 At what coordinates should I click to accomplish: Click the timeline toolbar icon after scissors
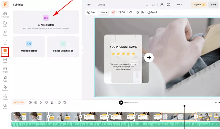[47, 102]
